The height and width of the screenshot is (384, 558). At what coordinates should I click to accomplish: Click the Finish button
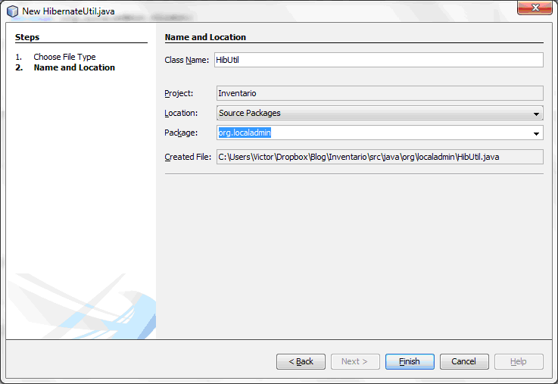pos(410,361)
